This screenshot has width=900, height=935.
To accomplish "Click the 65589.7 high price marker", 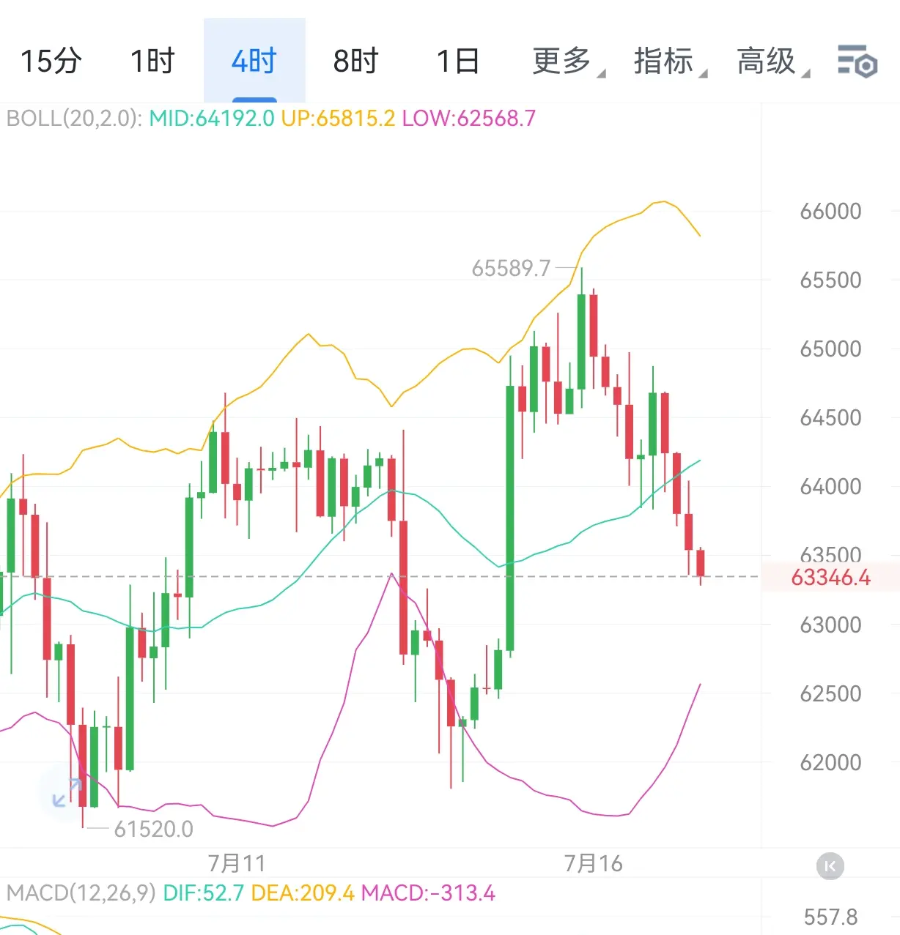I will (511, 269).
